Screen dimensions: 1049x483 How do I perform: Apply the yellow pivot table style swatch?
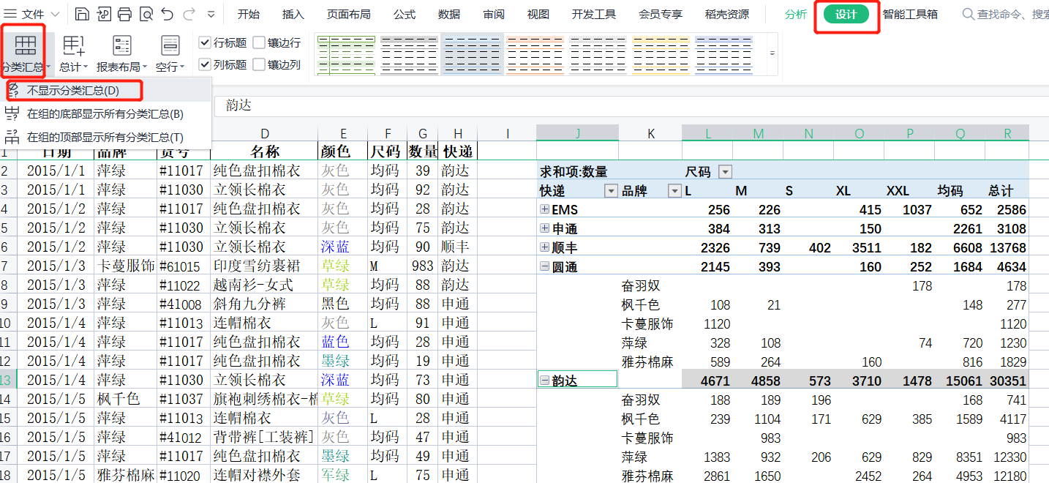point(661,55)
